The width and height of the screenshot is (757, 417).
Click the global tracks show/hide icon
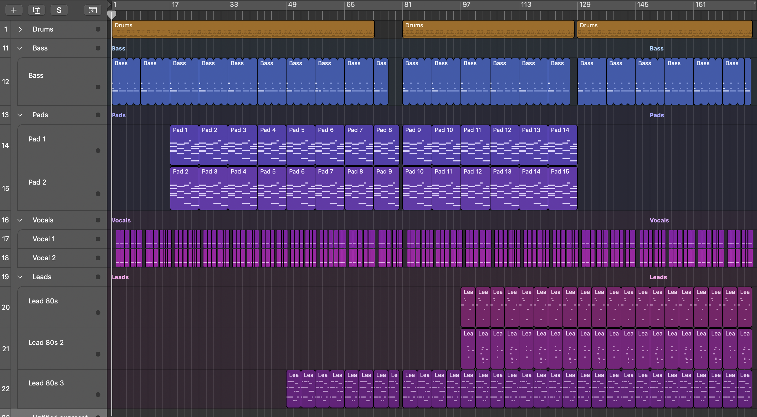(93, 10)
